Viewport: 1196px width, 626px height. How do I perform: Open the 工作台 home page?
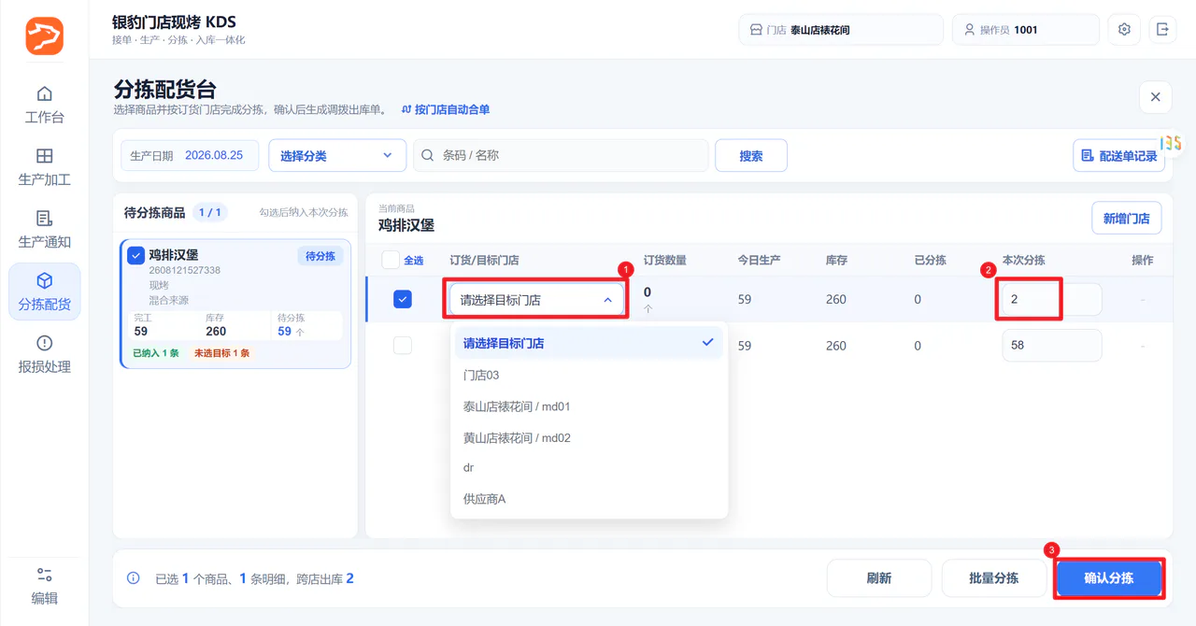pos(44,105)
